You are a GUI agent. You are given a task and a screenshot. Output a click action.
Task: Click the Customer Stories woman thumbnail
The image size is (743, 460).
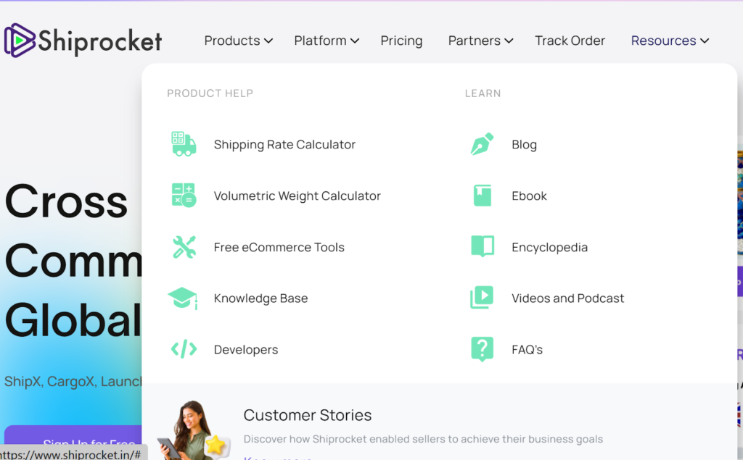(192, 430)
